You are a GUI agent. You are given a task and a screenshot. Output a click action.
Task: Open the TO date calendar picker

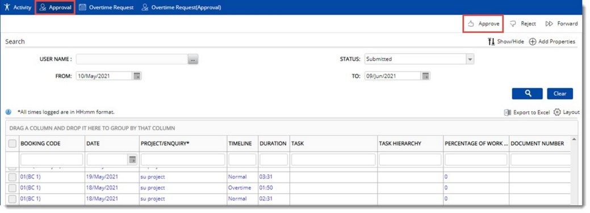(425, 76)
